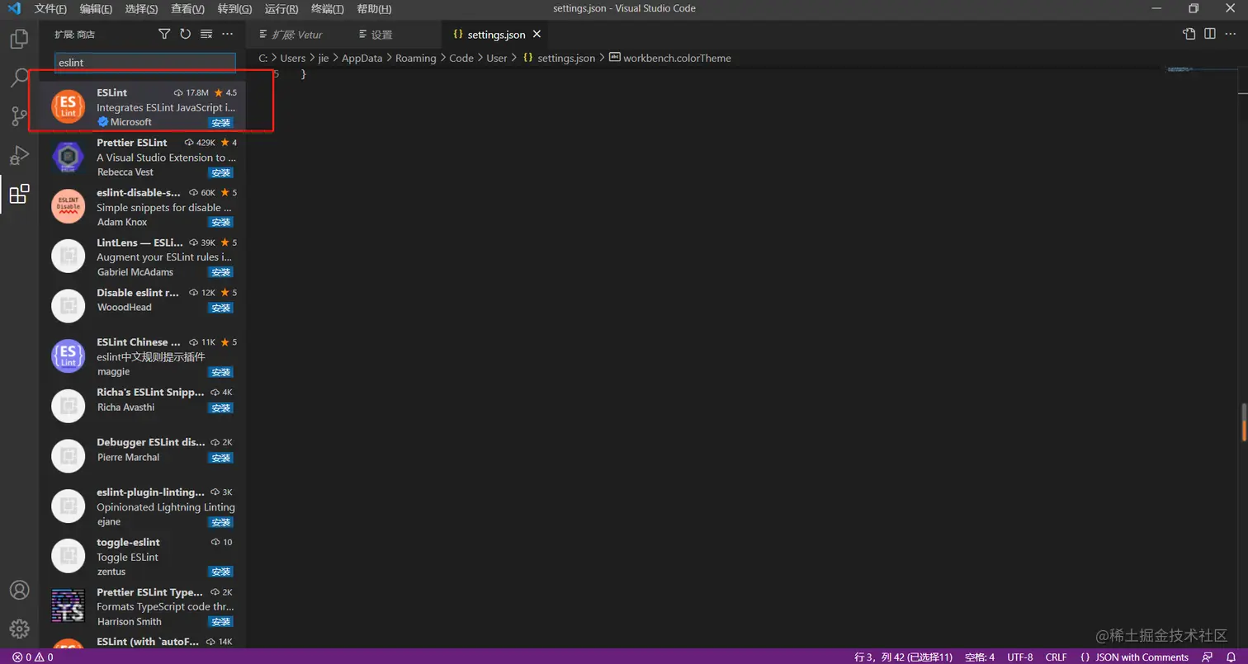1248x664 pixels.
Task: Open editor more actions ellipsis
Action: tap(1231, 34)
